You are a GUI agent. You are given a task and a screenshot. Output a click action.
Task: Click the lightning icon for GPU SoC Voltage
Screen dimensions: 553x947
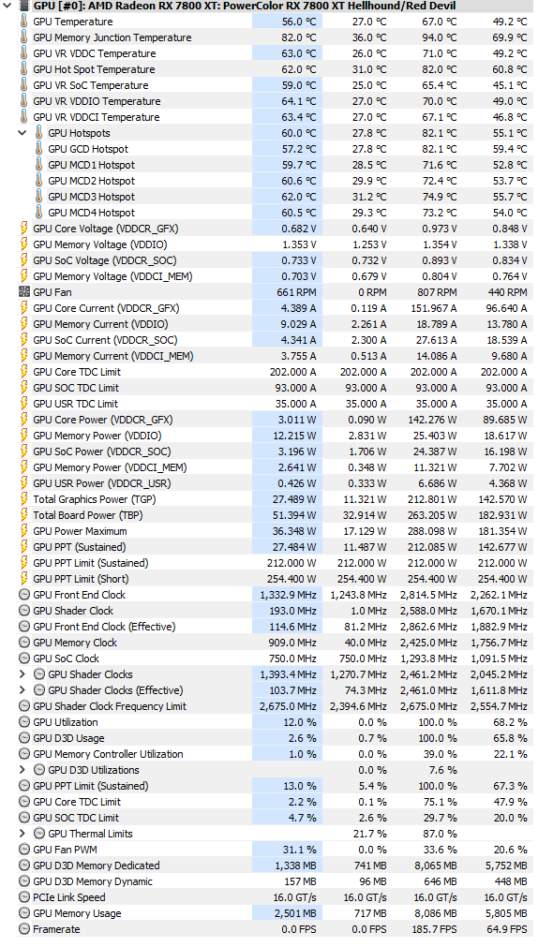click(24, 260)
